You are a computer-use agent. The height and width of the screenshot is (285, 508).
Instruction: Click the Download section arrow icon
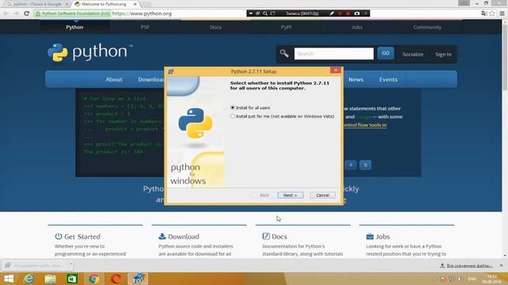click(162, 236)
